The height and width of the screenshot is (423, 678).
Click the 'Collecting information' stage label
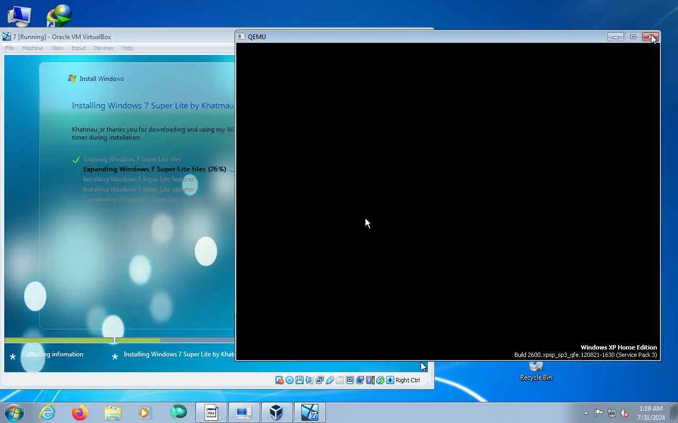pos(52,354)
